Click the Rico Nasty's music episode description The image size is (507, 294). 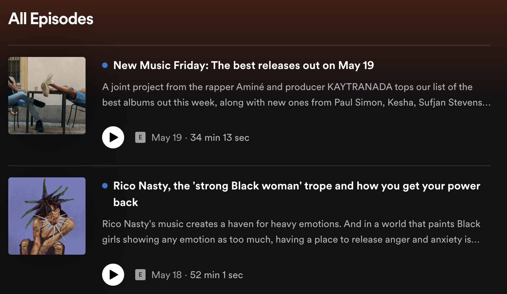[x=291, y=224]
